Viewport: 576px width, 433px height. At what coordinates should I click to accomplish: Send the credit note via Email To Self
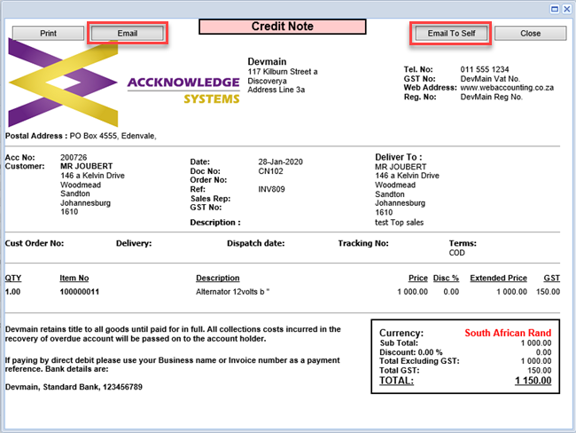click(450, 34)
